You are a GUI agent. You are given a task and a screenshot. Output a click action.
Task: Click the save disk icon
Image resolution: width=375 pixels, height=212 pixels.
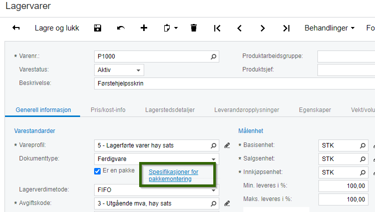tap(98, 28)
